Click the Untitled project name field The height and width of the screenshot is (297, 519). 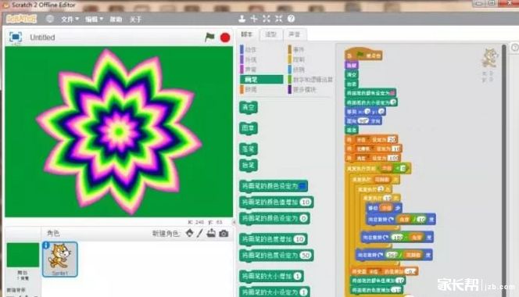click(42, 38)
